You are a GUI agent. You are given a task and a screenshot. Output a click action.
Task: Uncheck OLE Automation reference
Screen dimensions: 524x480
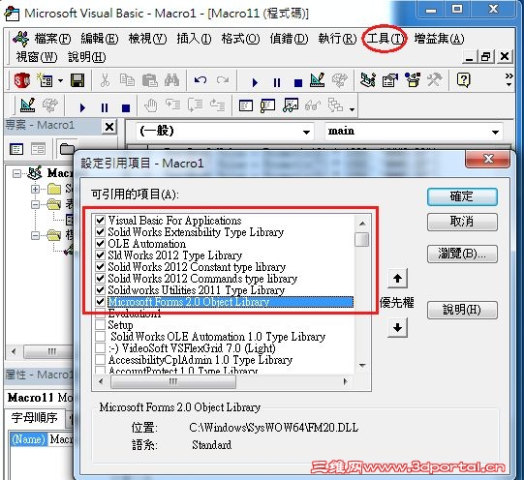101,243
